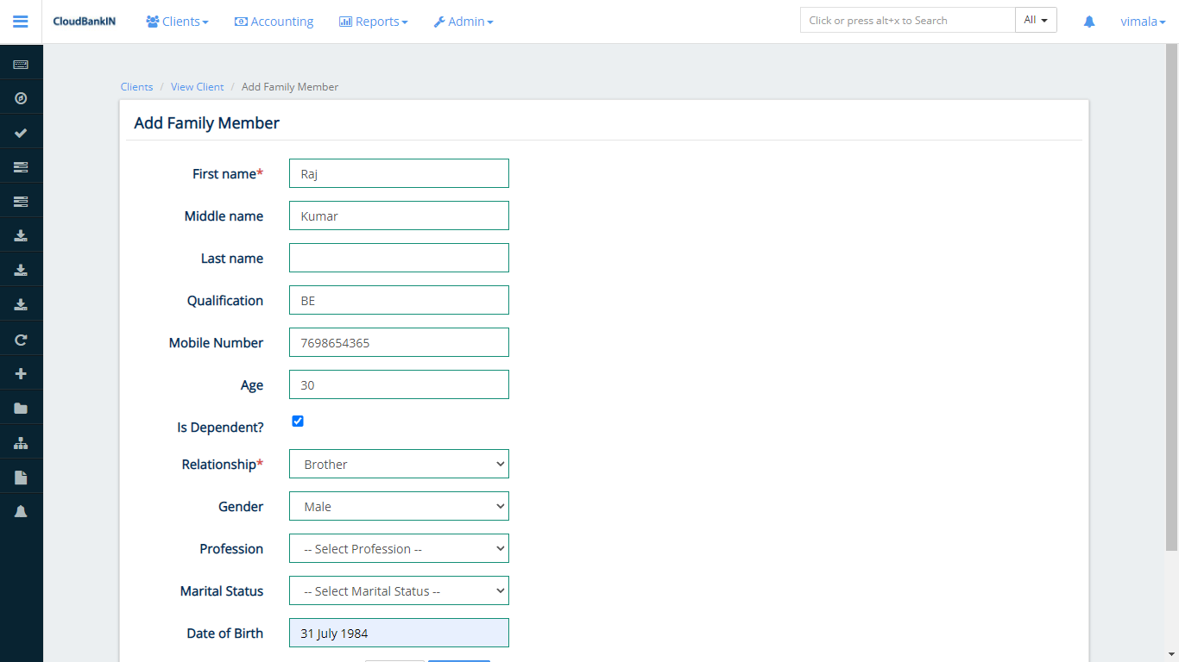The image size is (1179, 662).
Task: Open the document icon near sidebar bottom
Action: pos(21,476)
